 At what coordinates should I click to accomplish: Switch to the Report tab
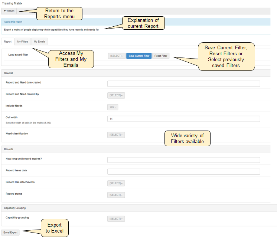coord(7,42)
